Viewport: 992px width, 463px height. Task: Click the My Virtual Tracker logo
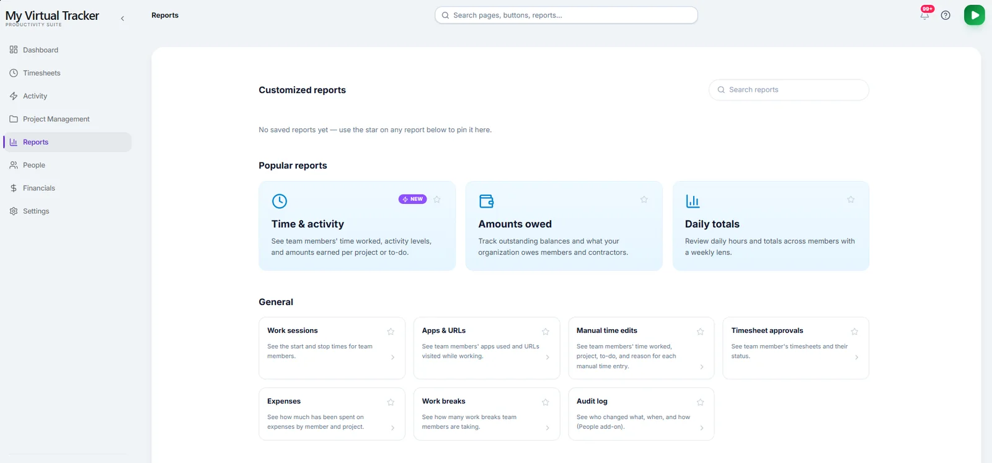52,18
